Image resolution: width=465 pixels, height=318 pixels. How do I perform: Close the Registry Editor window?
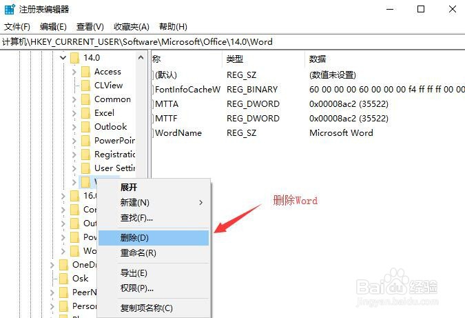click(452, 9)
